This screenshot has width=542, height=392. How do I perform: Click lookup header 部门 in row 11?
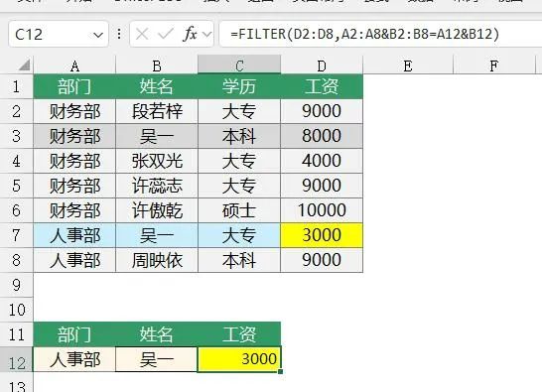74,334
